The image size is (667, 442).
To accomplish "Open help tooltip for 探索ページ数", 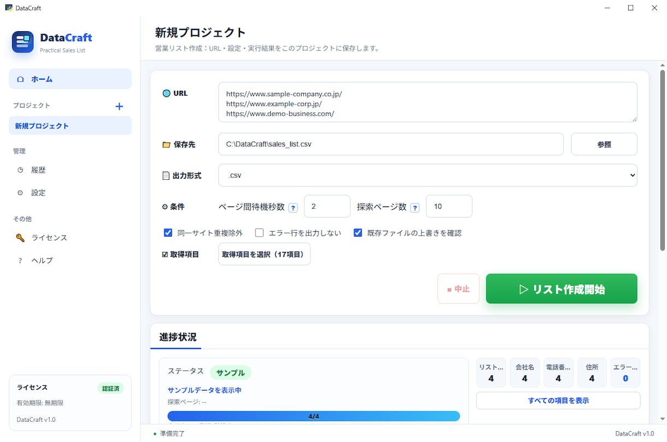I will (415, 208).
